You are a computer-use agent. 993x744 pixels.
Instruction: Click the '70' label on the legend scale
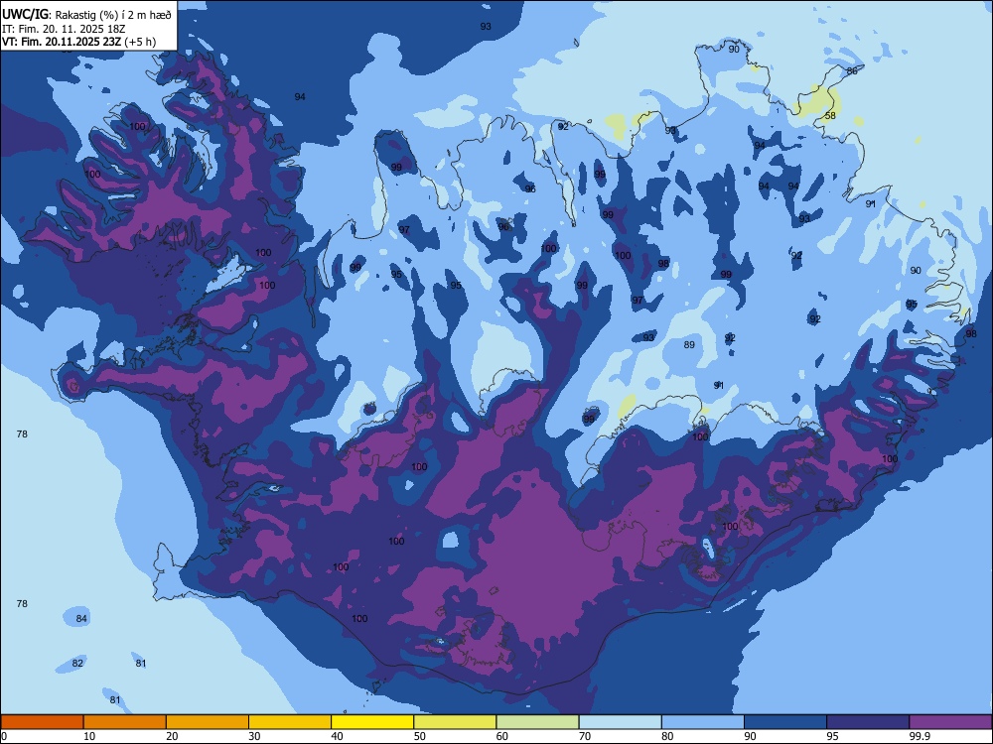point(585,736)
